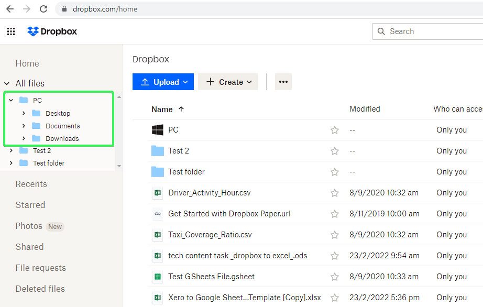Star Get Started with Dropbox Paper.url

(335, 214)
